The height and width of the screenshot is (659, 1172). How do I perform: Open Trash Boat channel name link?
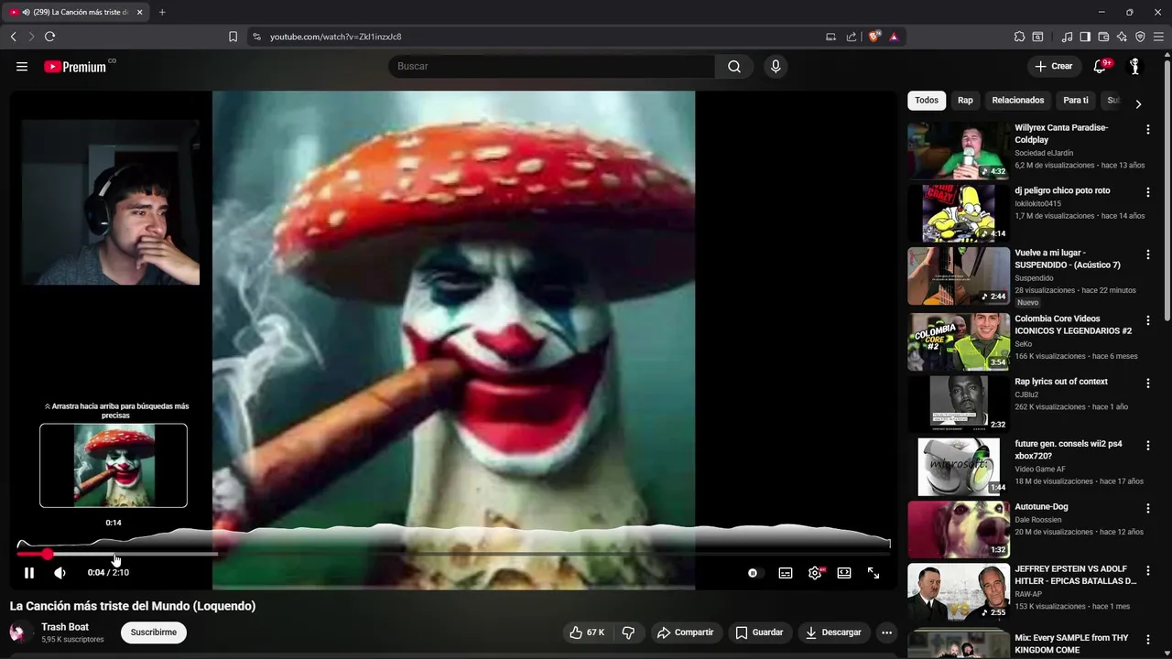tap(65, 627)
